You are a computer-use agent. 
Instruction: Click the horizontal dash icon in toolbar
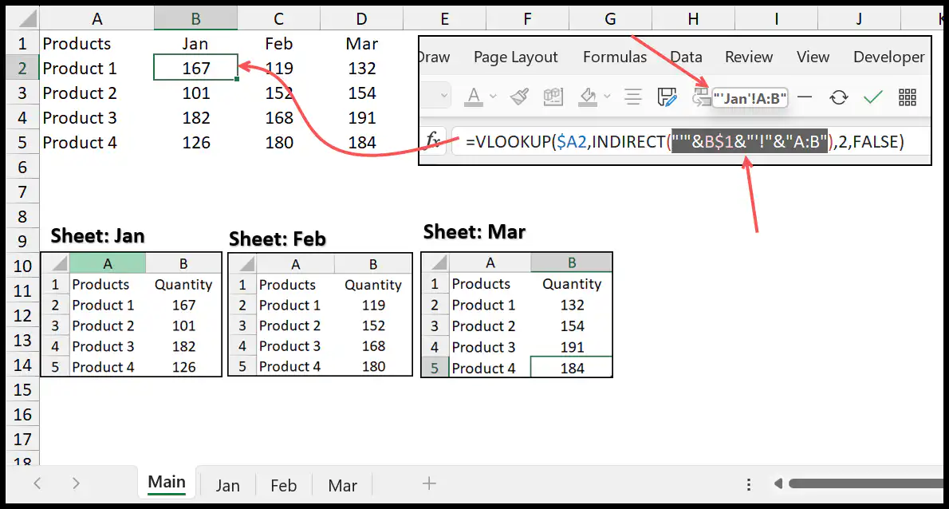pyautogui.click(x=805, y=97)
